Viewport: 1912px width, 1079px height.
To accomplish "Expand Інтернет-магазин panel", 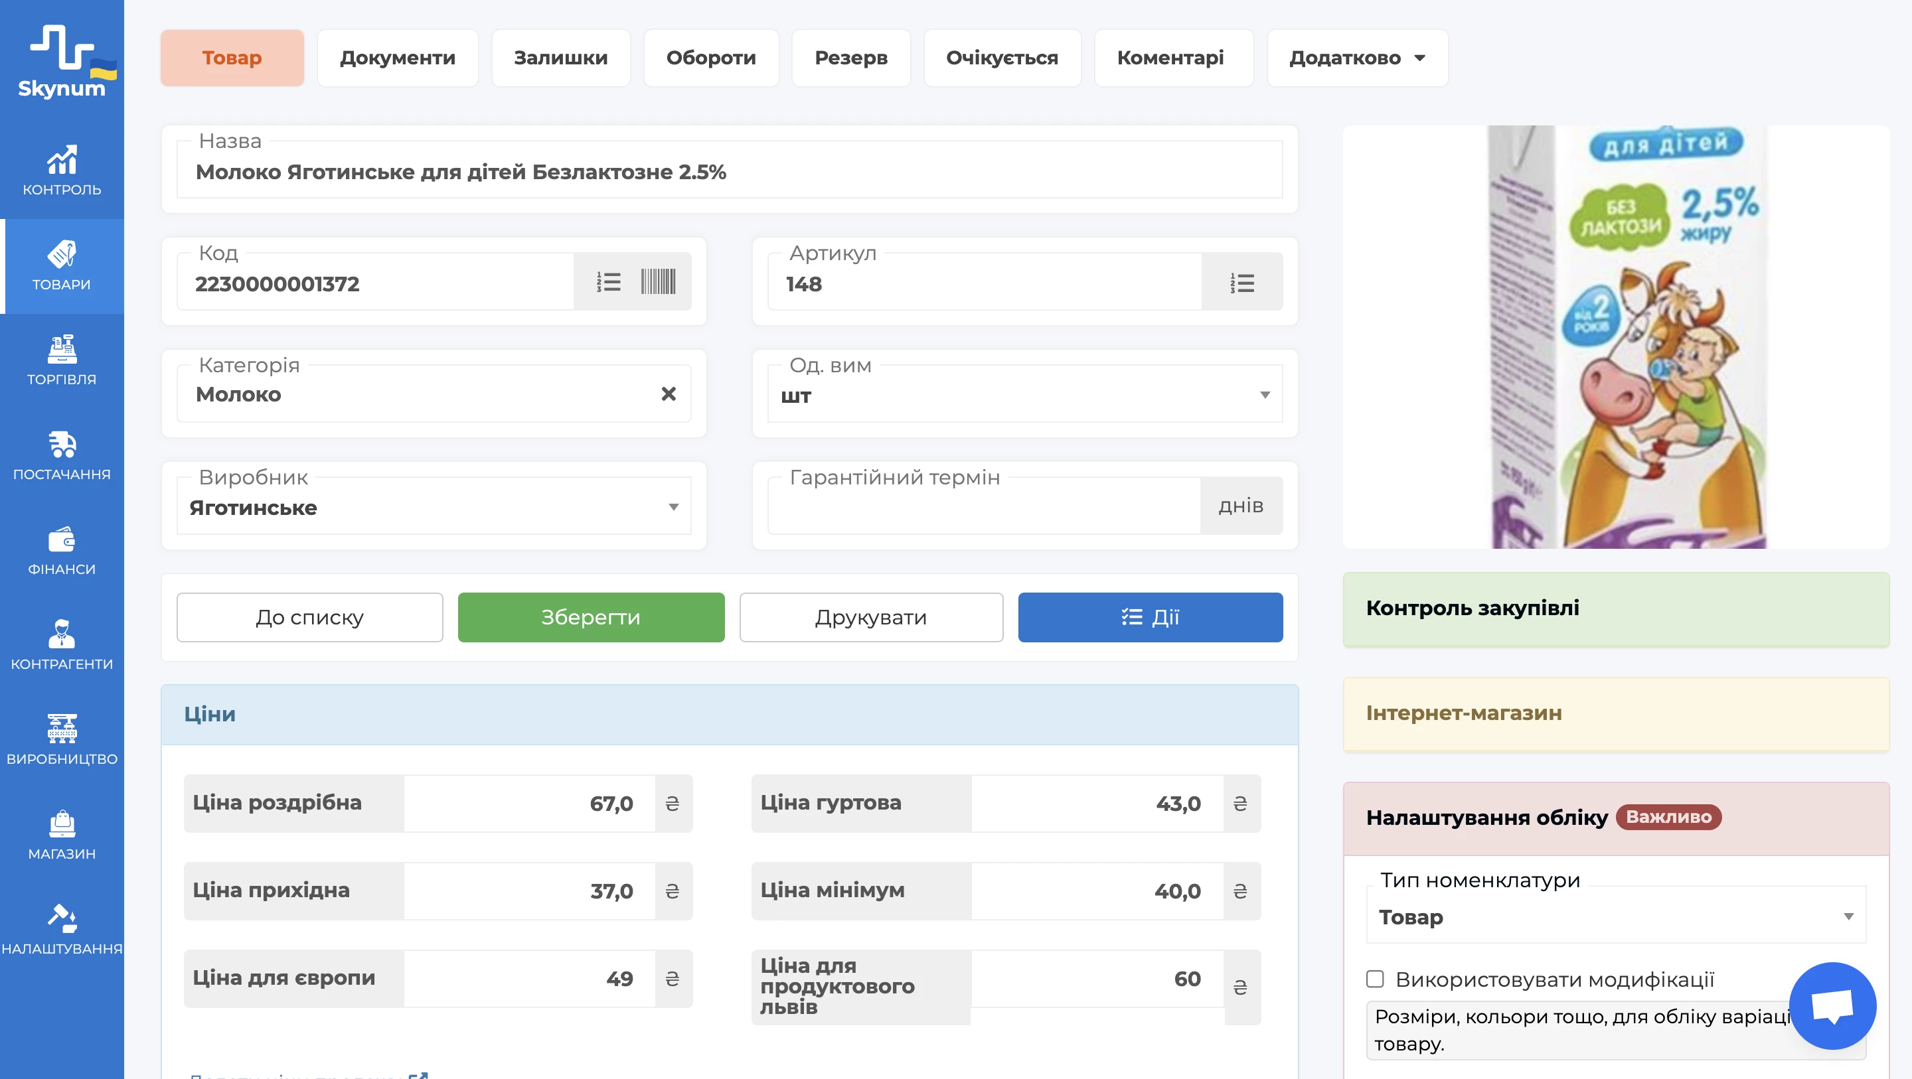I will point(1616,714).
